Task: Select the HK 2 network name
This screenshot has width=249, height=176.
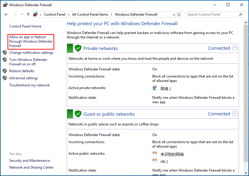Action: (164, 162)
